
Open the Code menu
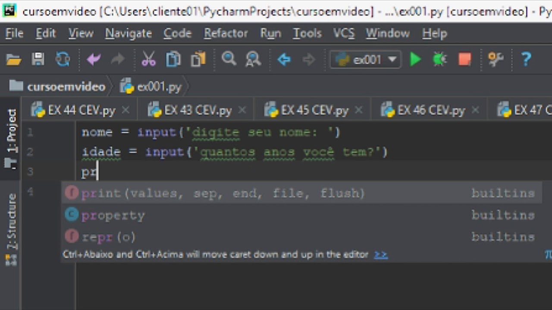click(x=177, y=33)
